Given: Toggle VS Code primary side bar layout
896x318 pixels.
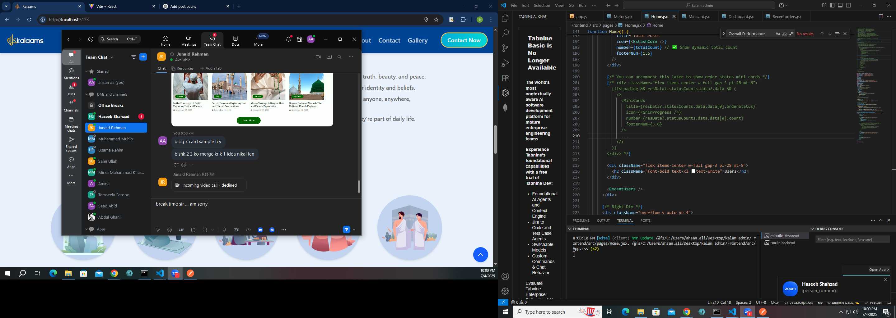Looking at the screenshot, I should pyautogui.click(x=832, y=6).
